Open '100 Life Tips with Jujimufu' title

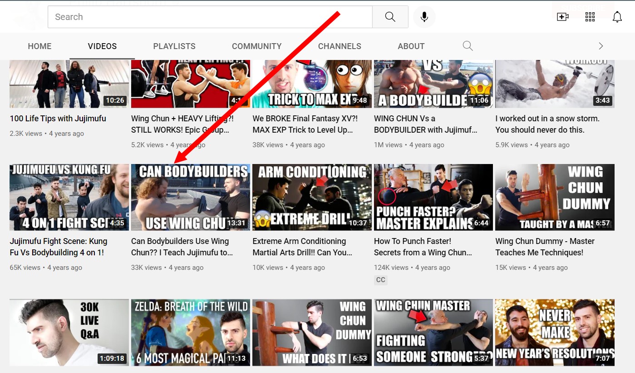[x=58, y=119]
